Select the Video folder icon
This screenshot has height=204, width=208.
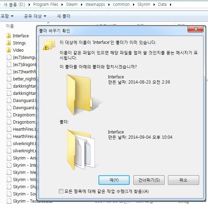point(9,50)
